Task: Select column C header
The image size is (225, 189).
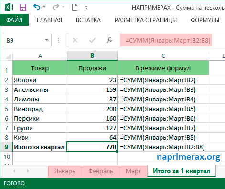Action: (163, 56)
